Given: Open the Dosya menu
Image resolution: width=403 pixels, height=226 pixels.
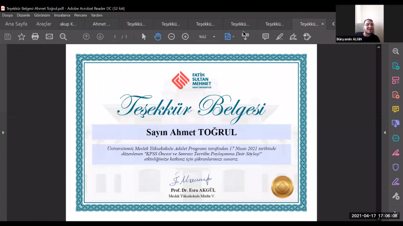Looking at the screenshot, I should tap(8, 15).
